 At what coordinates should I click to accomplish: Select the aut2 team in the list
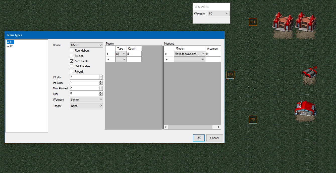pos(10,46)
